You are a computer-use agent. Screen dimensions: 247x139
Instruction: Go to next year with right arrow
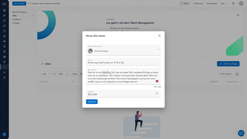pyautogui.click(x=67, y=74)
